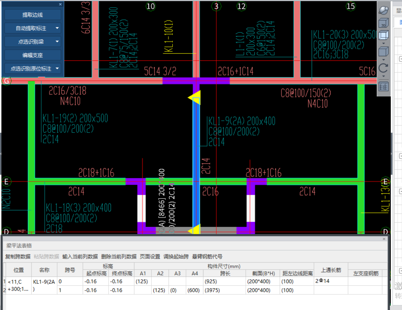The height and width of the screenshot is (310, 402).
Task: Click 删除当前列数据 in the table toolbar
Action: [x=119, y=256]
